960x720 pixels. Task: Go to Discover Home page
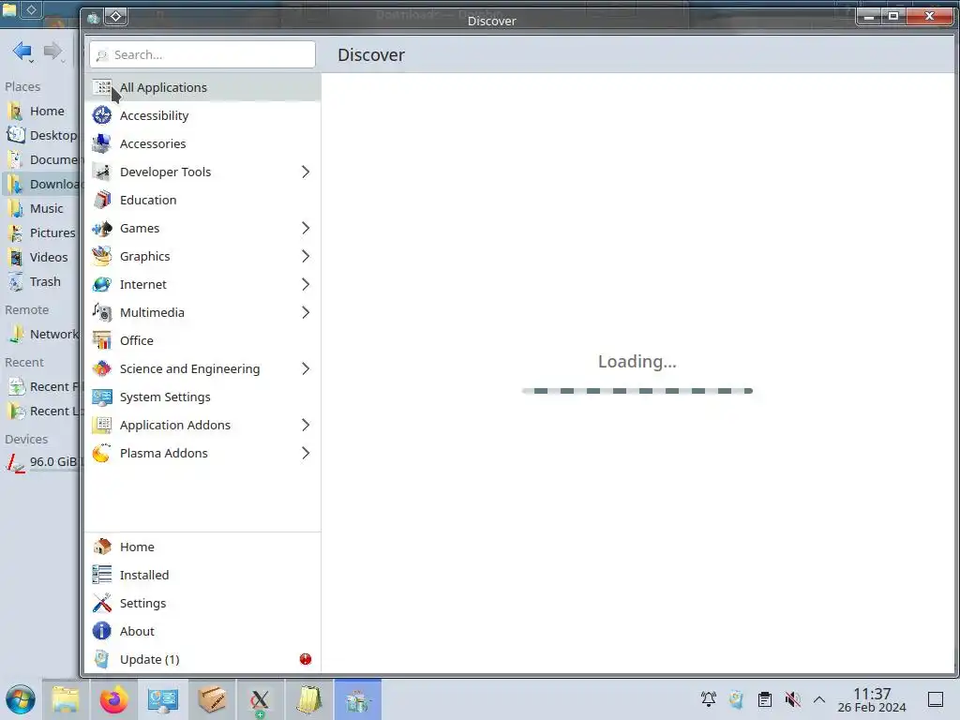point(202,547)
